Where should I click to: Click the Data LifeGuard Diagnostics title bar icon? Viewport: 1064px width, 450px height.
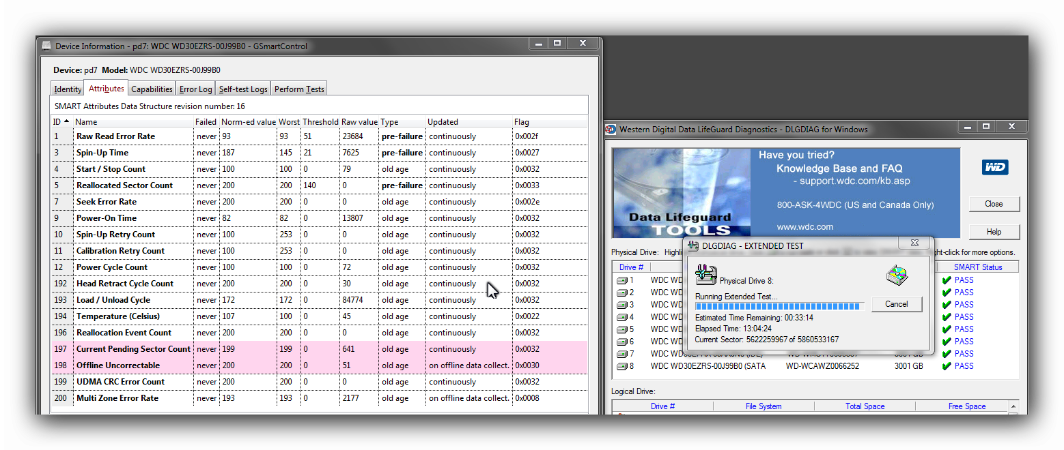611,130
